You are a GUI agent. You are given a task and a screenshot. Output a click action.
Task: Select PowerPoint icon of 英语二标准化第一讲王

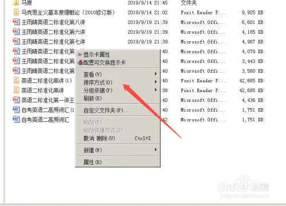coord(17,100)
